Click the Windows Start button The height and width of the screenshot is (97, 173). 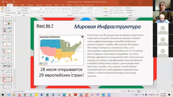3,95
